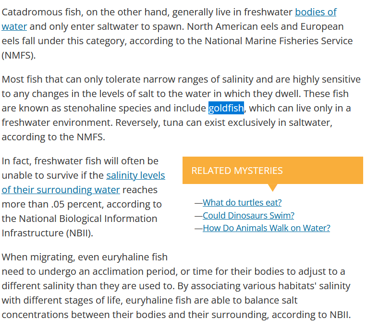Click the '(NMFS).' abbreviation in parentheses
The width and height of the screenshot is (367, 331).
click(19, 55)
